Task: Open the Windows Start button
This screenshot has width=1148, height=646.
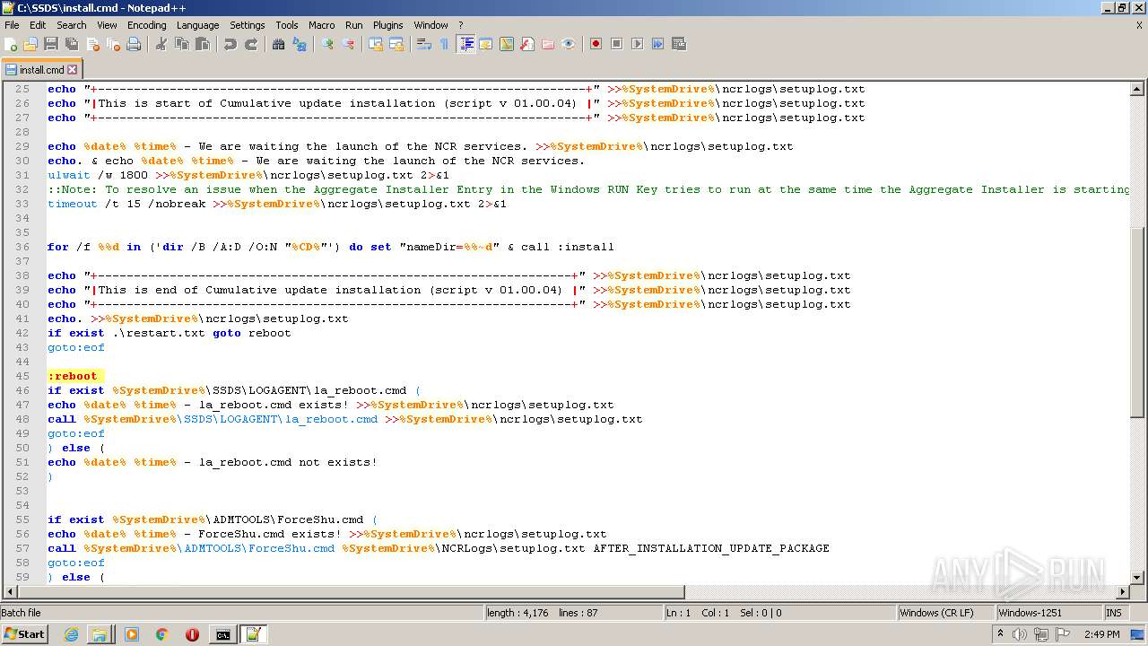Action: 24,633
